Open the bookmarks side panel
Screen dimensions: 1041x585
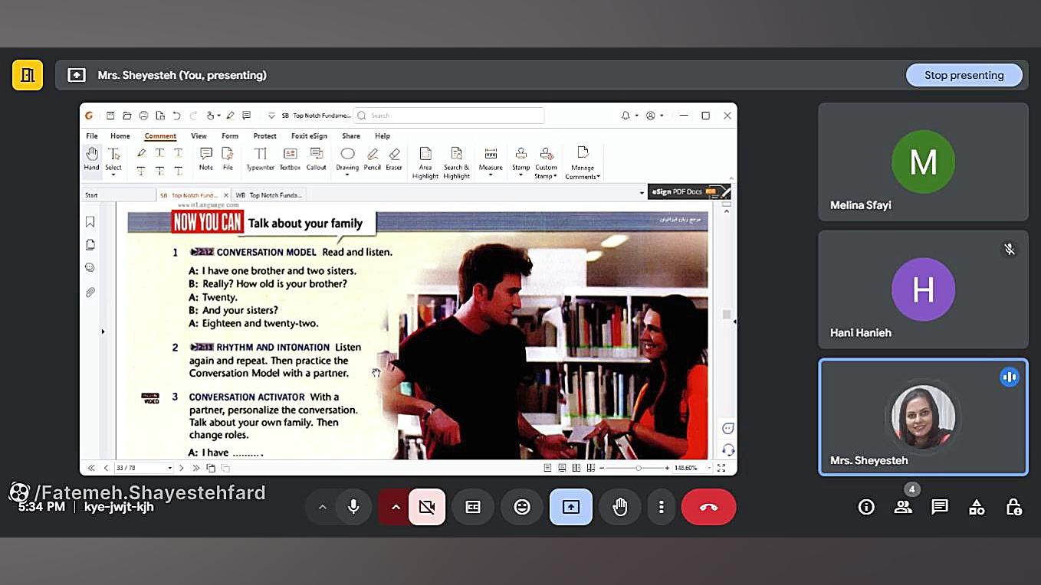pyautogui.click(x=90, y=222)
